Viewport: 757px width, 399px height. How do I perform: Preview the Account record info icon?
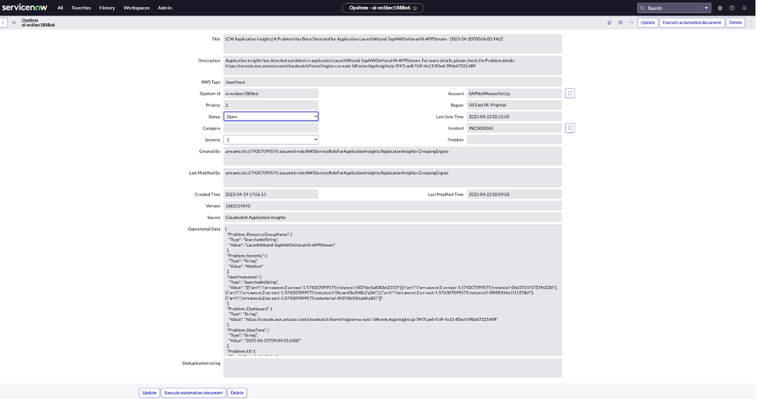pos(569,94)
